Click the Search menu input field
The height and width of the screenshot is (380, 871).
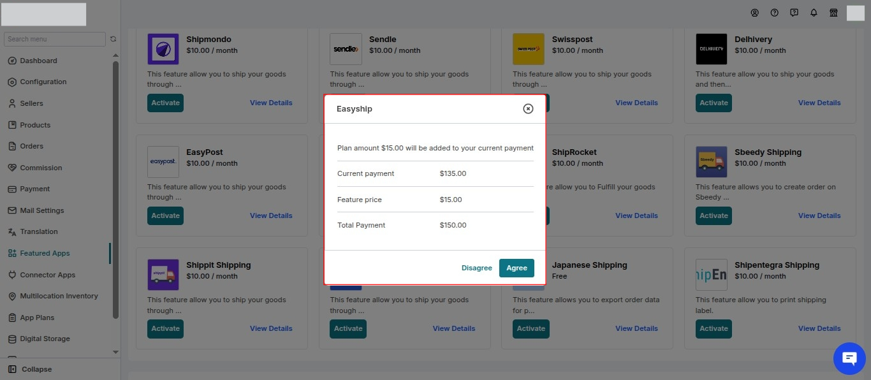[x=55, y=39]
